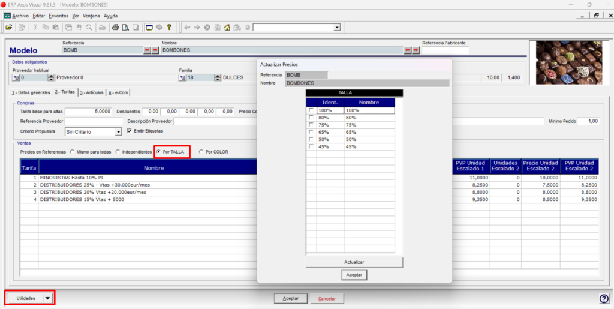Image resolution: width=614 pixels, height=309 pixels.
Task: Click the printer icon in toolbar
Action: pyautogui.click(x=115, y=28)
